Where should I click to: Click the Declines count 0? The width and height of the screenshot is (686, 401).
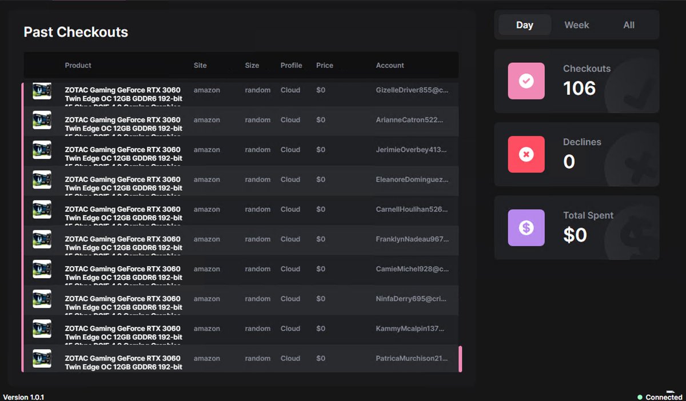point(569,162)
